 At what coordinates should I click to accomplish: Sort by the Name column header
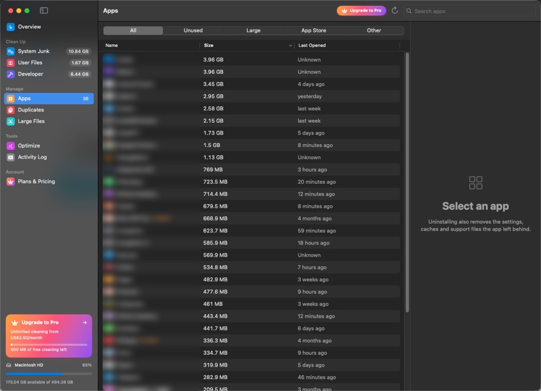[152, 46]
